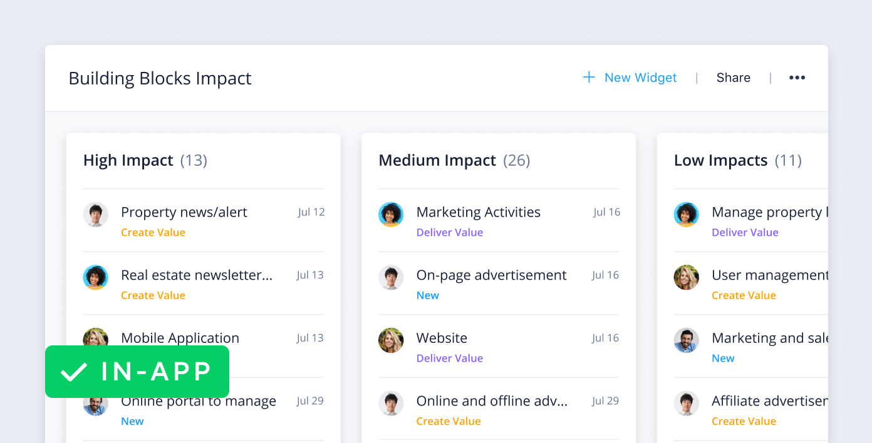Click the avatar next to Website item
This screenshot has height=443, width=872.
point(391,340)
